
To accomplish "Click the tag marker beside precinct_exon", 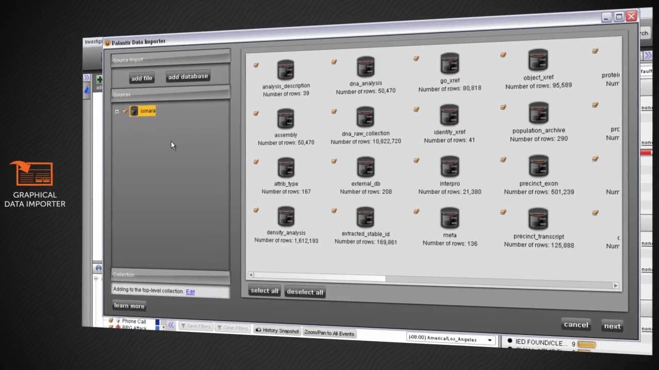I will [x=503, y=159].
